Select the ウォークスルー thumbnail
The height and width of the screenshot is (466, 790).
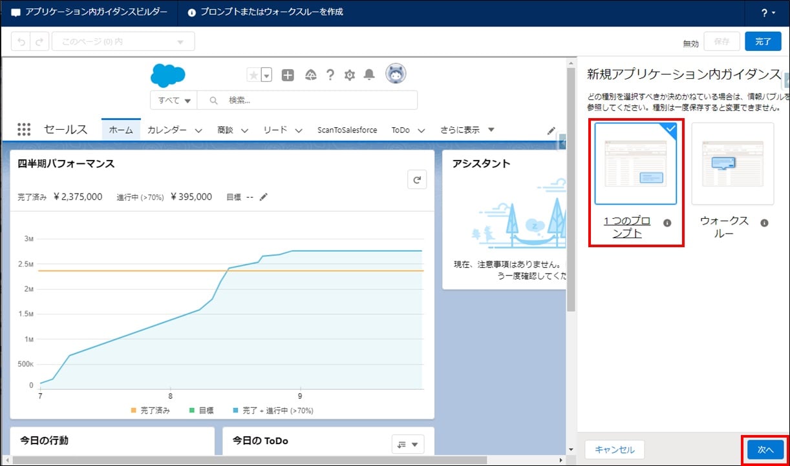pos(732,163)
